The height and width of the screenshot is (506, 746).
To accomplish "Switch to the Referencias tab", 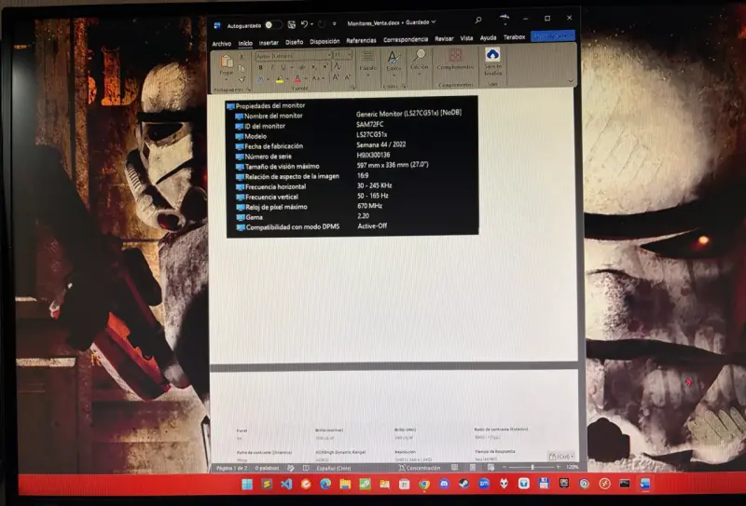I will pos(361,41).
